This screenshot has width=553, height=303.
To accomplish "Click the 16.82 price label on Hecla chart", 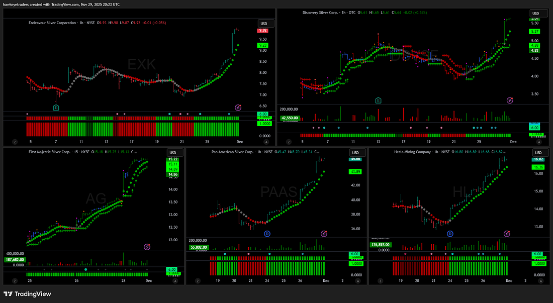I will pos(538,159).
